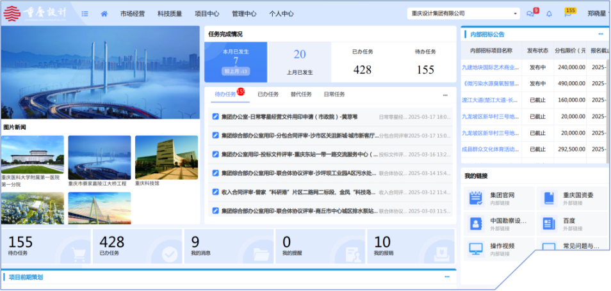Click 收入合同评审-曾家“科研港” task title
This screenshot has width=611, height=291.
(x=300, y=192)
